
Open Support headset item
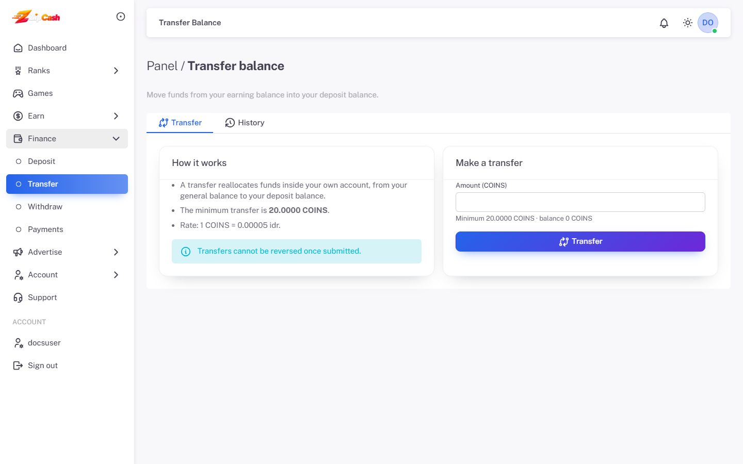[x=67, y=297]
